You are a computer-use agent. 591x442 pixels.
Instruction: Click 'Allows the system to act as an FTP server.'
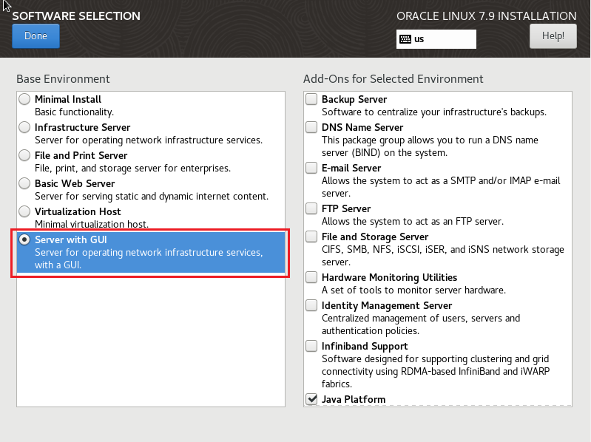pyautogui.click(x=413, y=222)
